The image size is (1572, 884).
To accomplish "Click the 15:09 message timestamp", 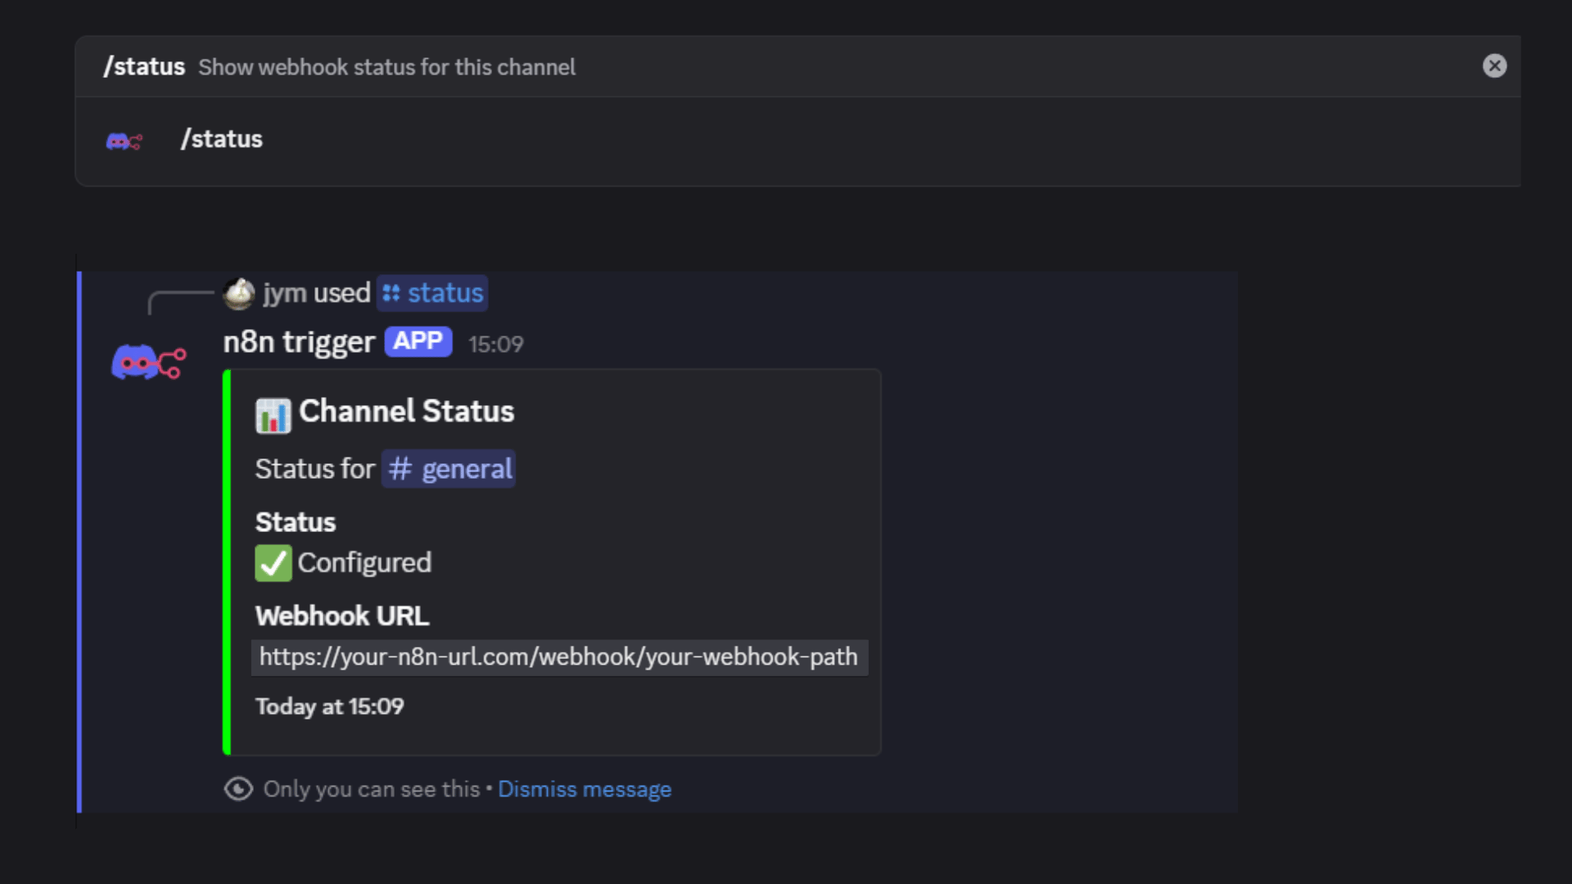I will click(495, 345).
